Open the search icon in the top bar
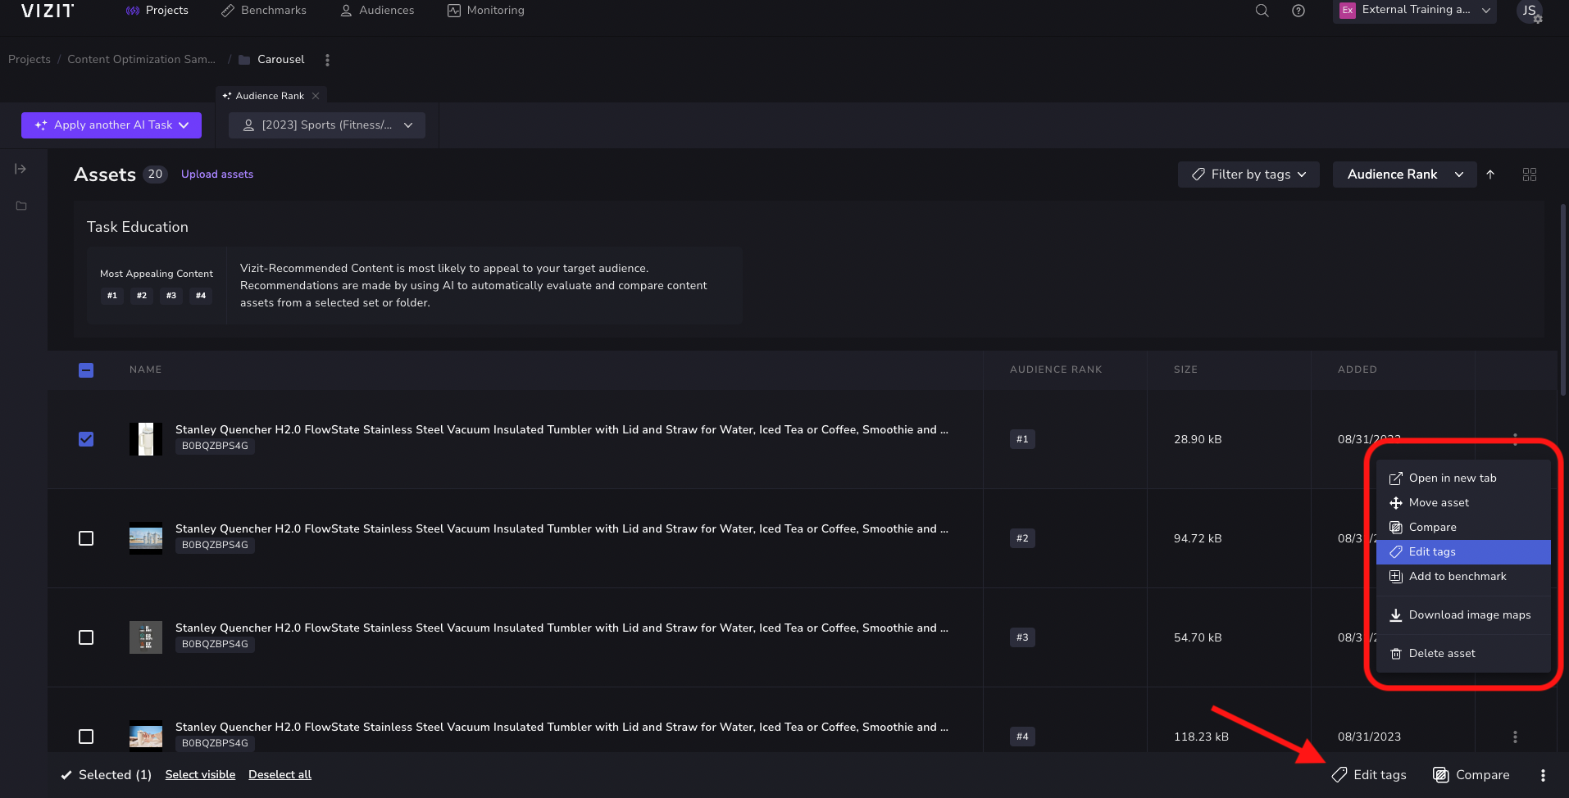 [x=1262, y=11]
